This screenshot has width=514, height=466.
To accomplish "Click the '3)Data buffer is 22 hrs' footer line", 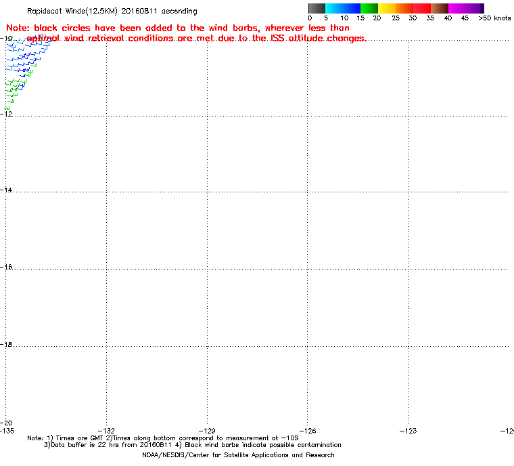I will coord(193,445).
